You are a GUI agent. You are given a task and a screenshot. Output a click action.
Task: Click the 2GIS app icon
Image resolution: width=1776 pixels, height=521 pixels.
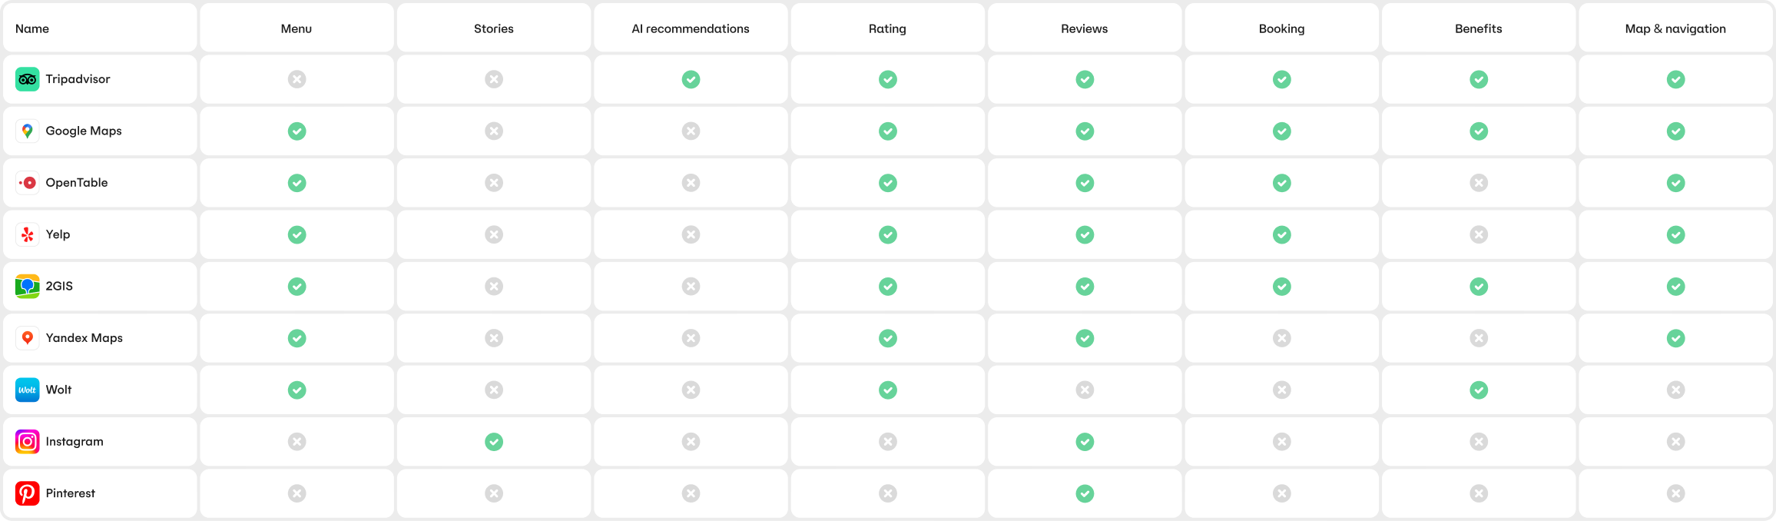point(27,287)
